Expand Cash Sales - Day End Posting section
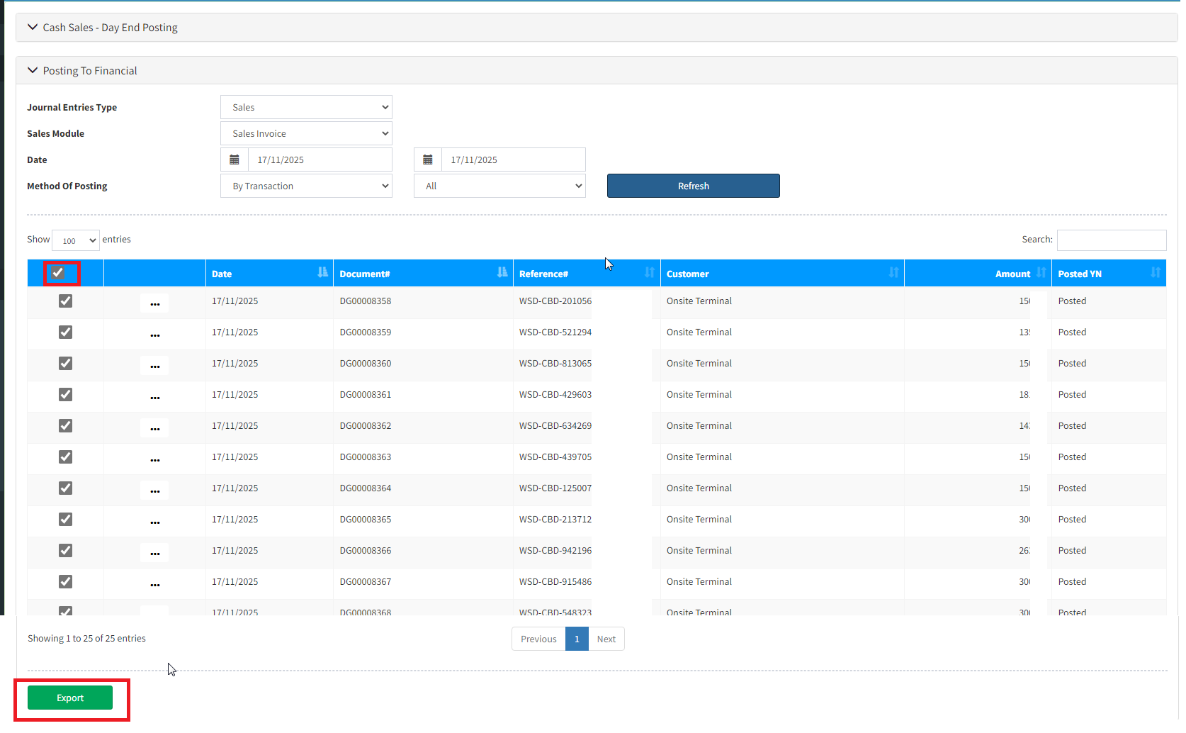This screenshot has width=1186, height=733. pos(33,27)
